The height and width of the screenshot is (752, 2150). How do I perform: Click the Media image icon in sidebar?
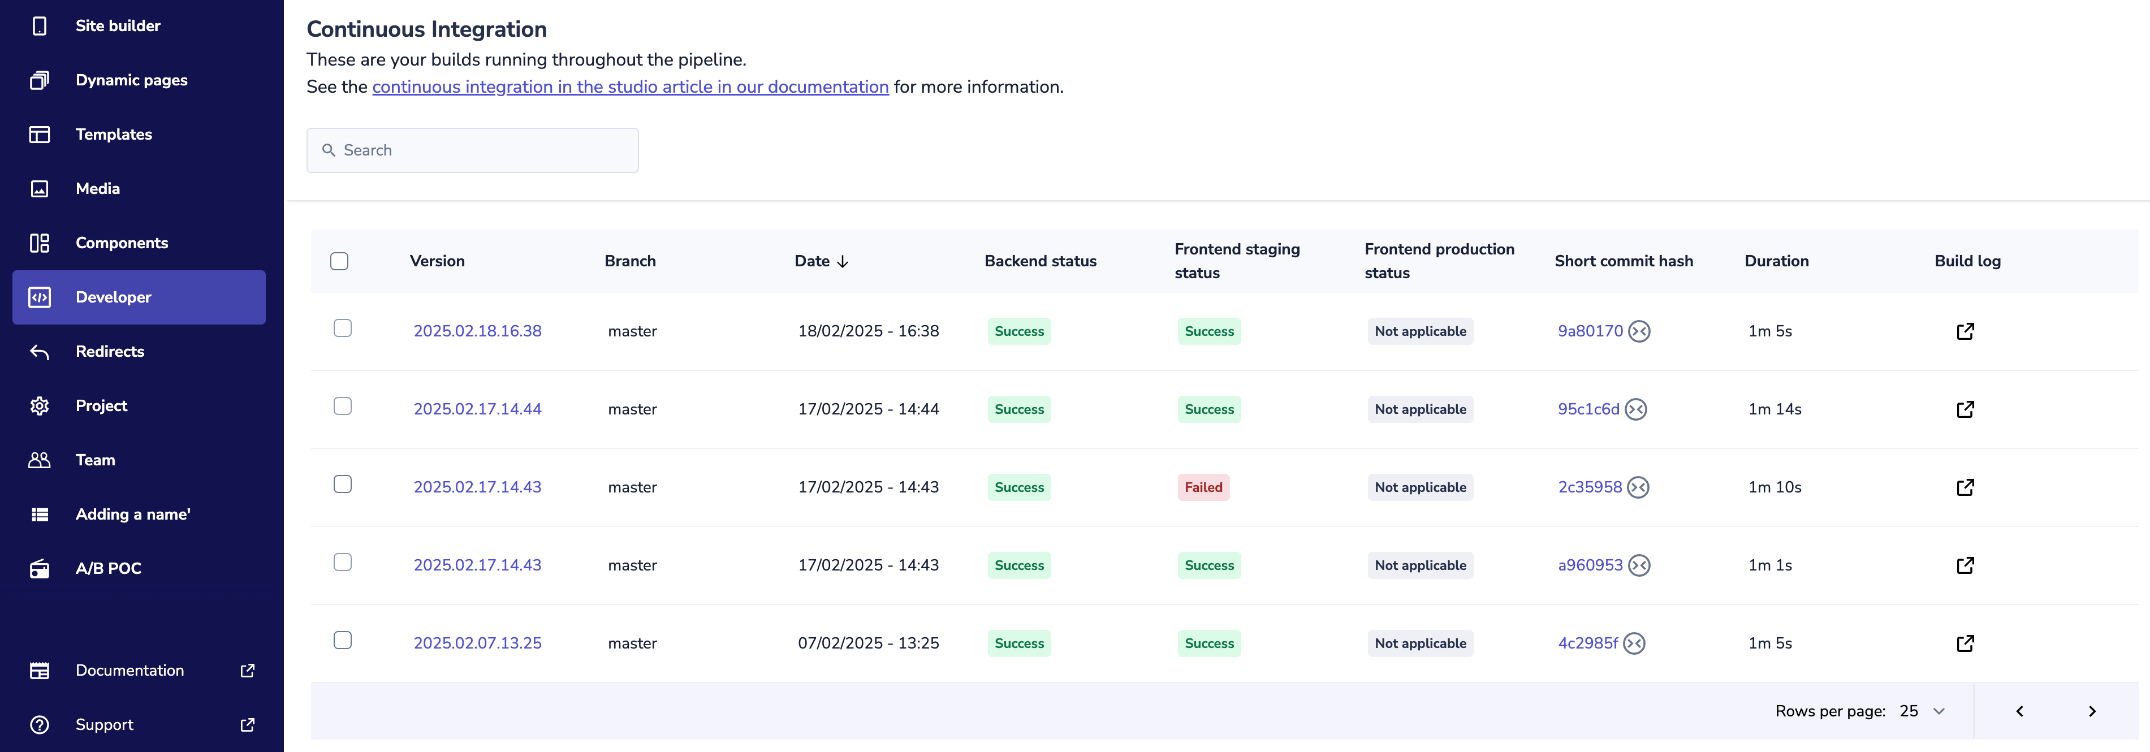point(39,189)
